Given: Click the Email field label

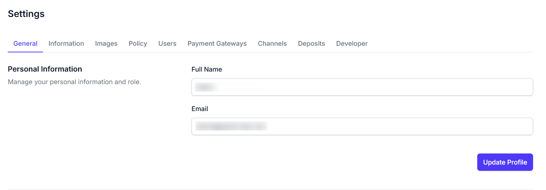Looking at the screenshot, I should click(200, 109).
